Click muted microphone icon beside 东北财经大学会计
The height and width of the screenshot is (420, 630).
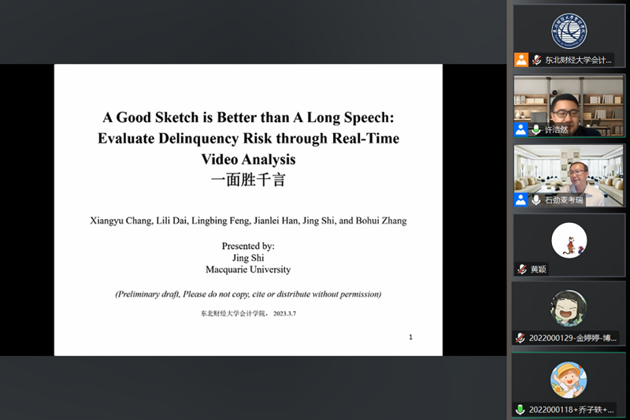coord(536,60)
